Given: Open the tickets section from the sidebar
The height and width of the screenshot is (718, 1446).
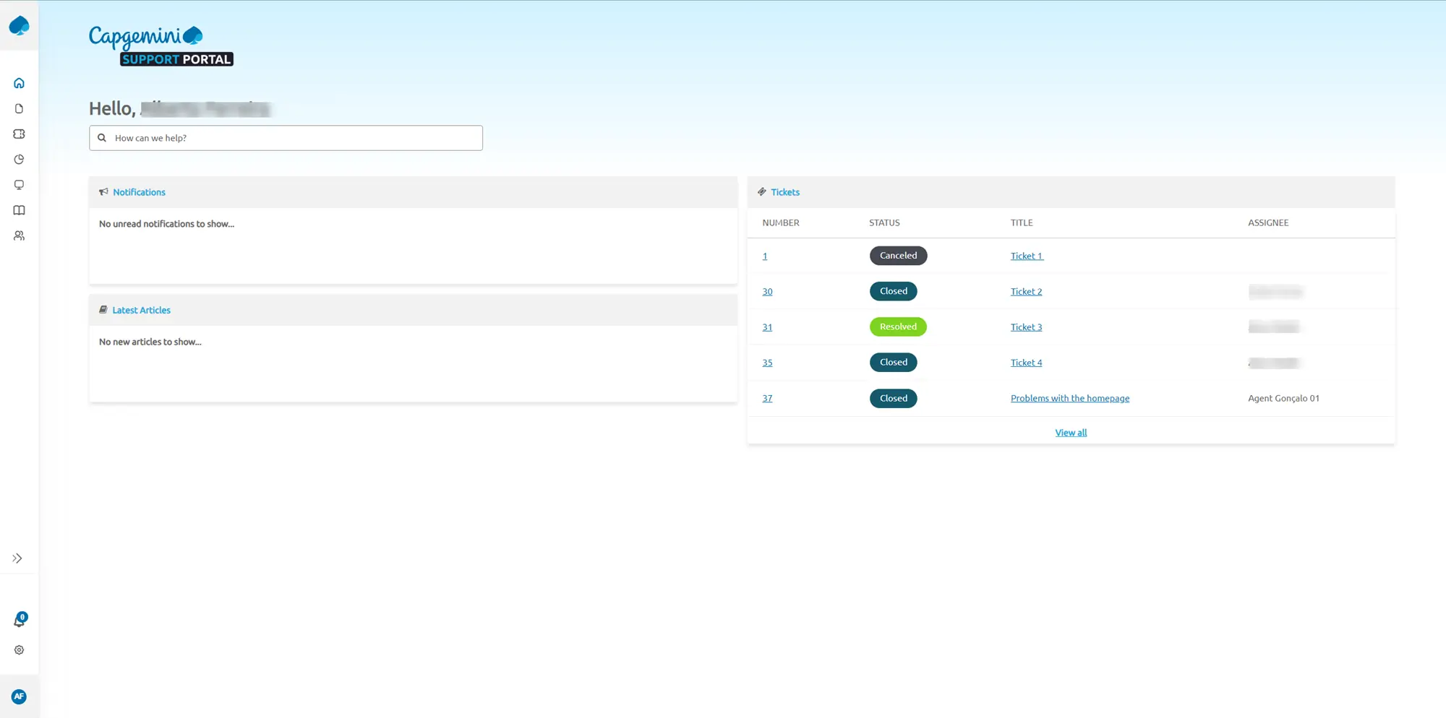Looking at the screenshot, I should point(19,134).
